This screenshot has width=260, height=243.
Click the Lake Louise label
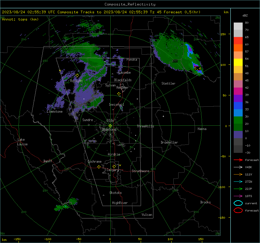click(22, 142)
